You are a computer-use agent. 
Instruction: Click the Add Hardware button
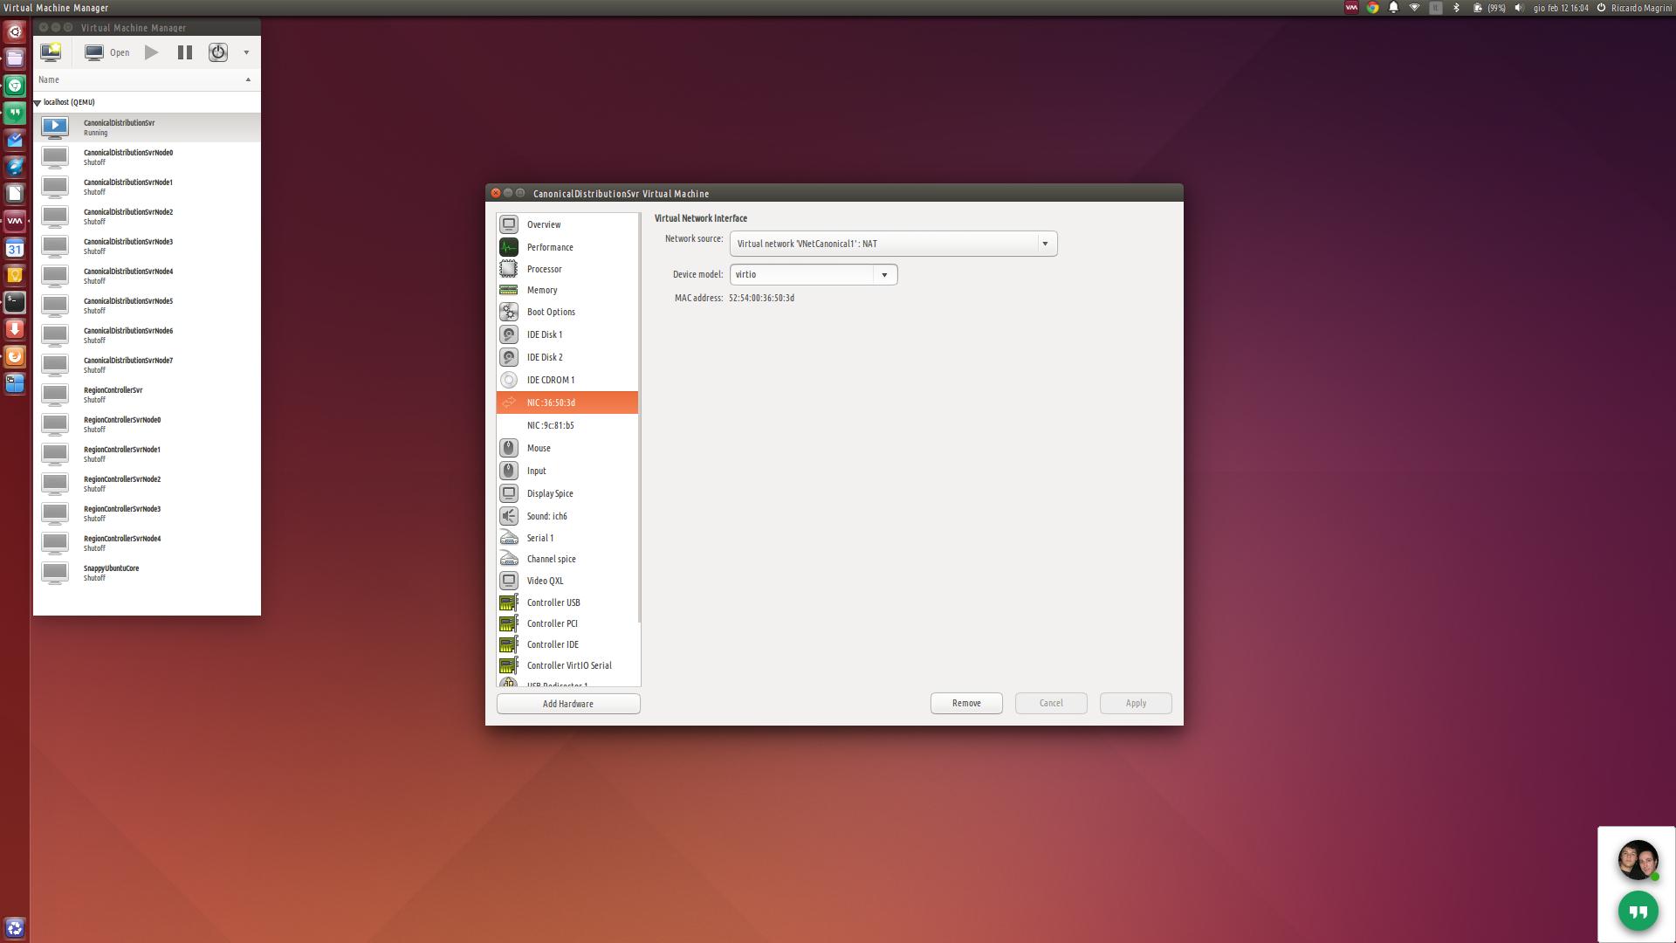point(568,704)
